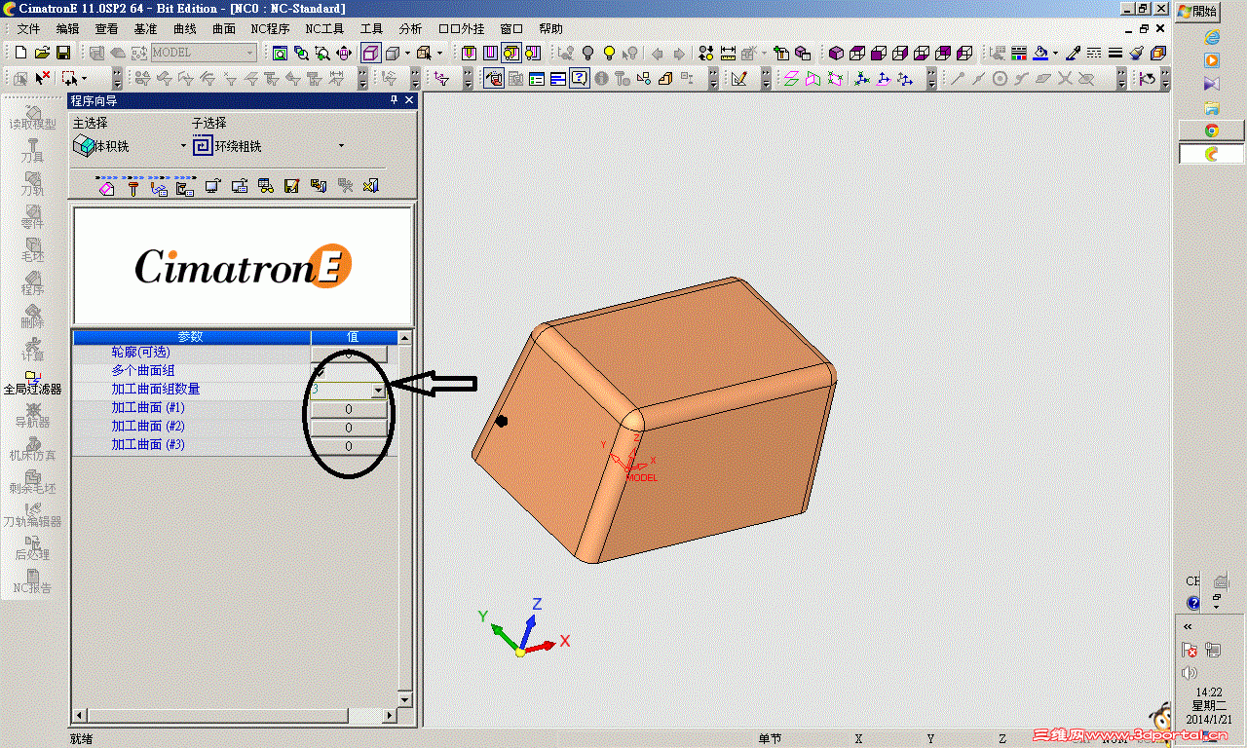Click the last wizard toolbar icon with blue X
This screenshot has height=748, width=1247.
pyautogui.click(x=370, y=186)
